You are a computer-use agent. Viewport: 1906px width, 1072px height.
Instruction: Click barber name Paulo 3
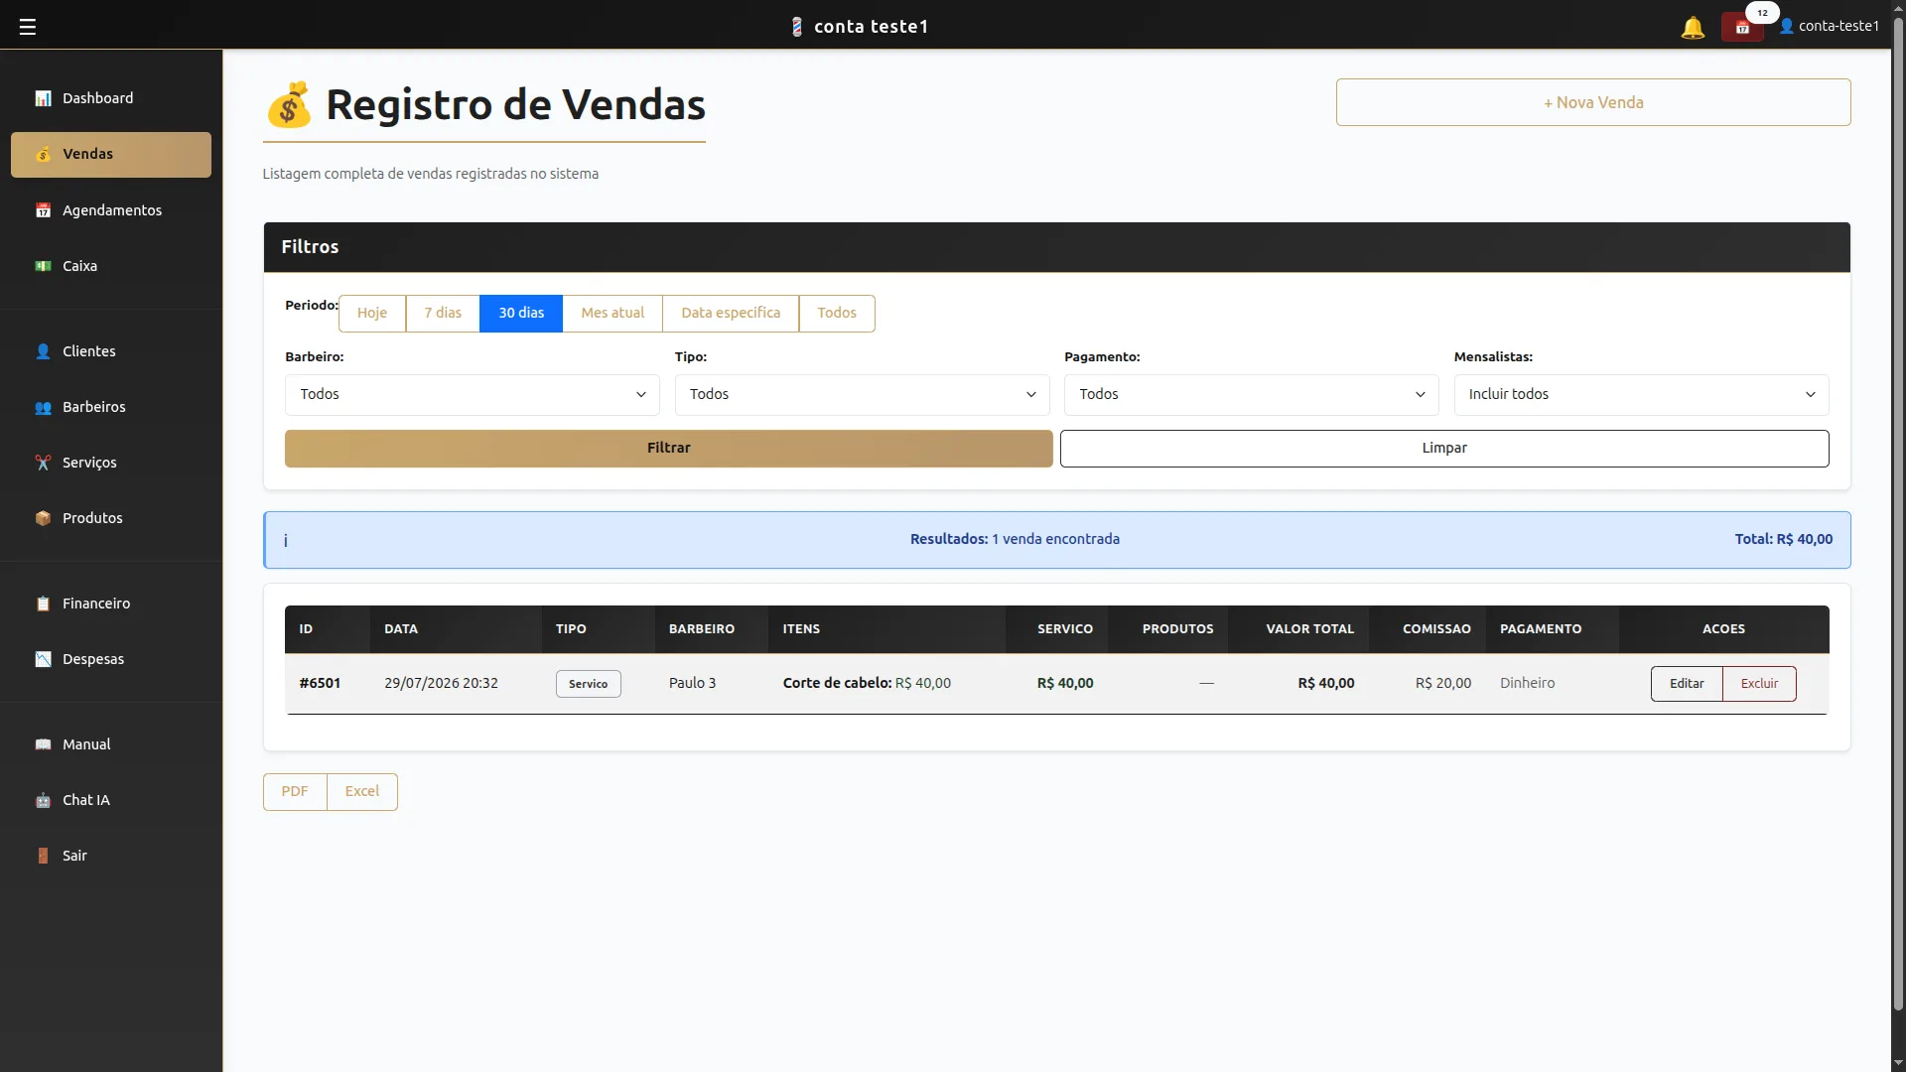[x=692, y=683]
